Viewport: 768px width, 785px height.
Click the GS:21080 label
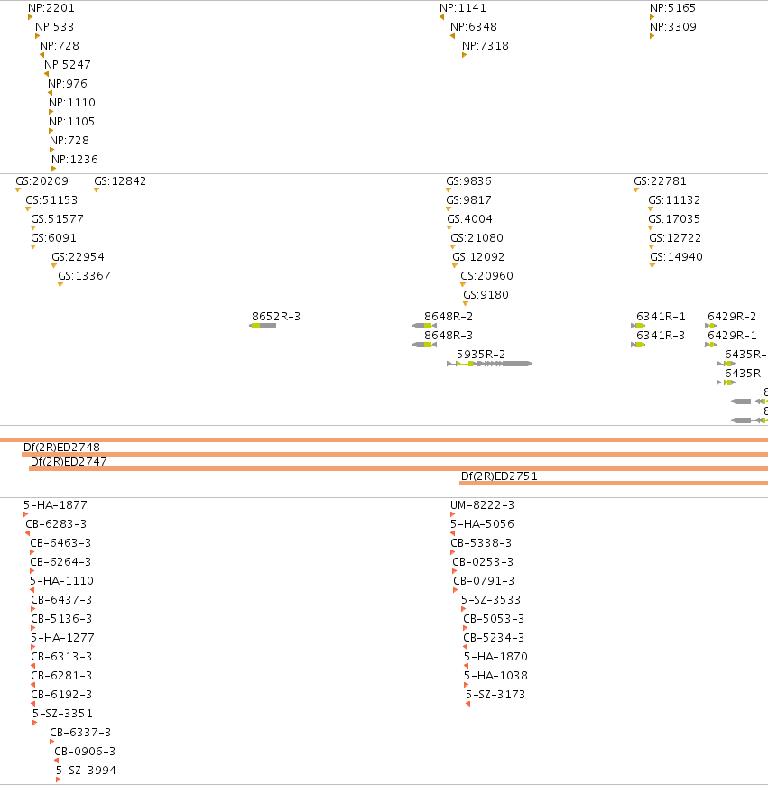tap(477, 238)
